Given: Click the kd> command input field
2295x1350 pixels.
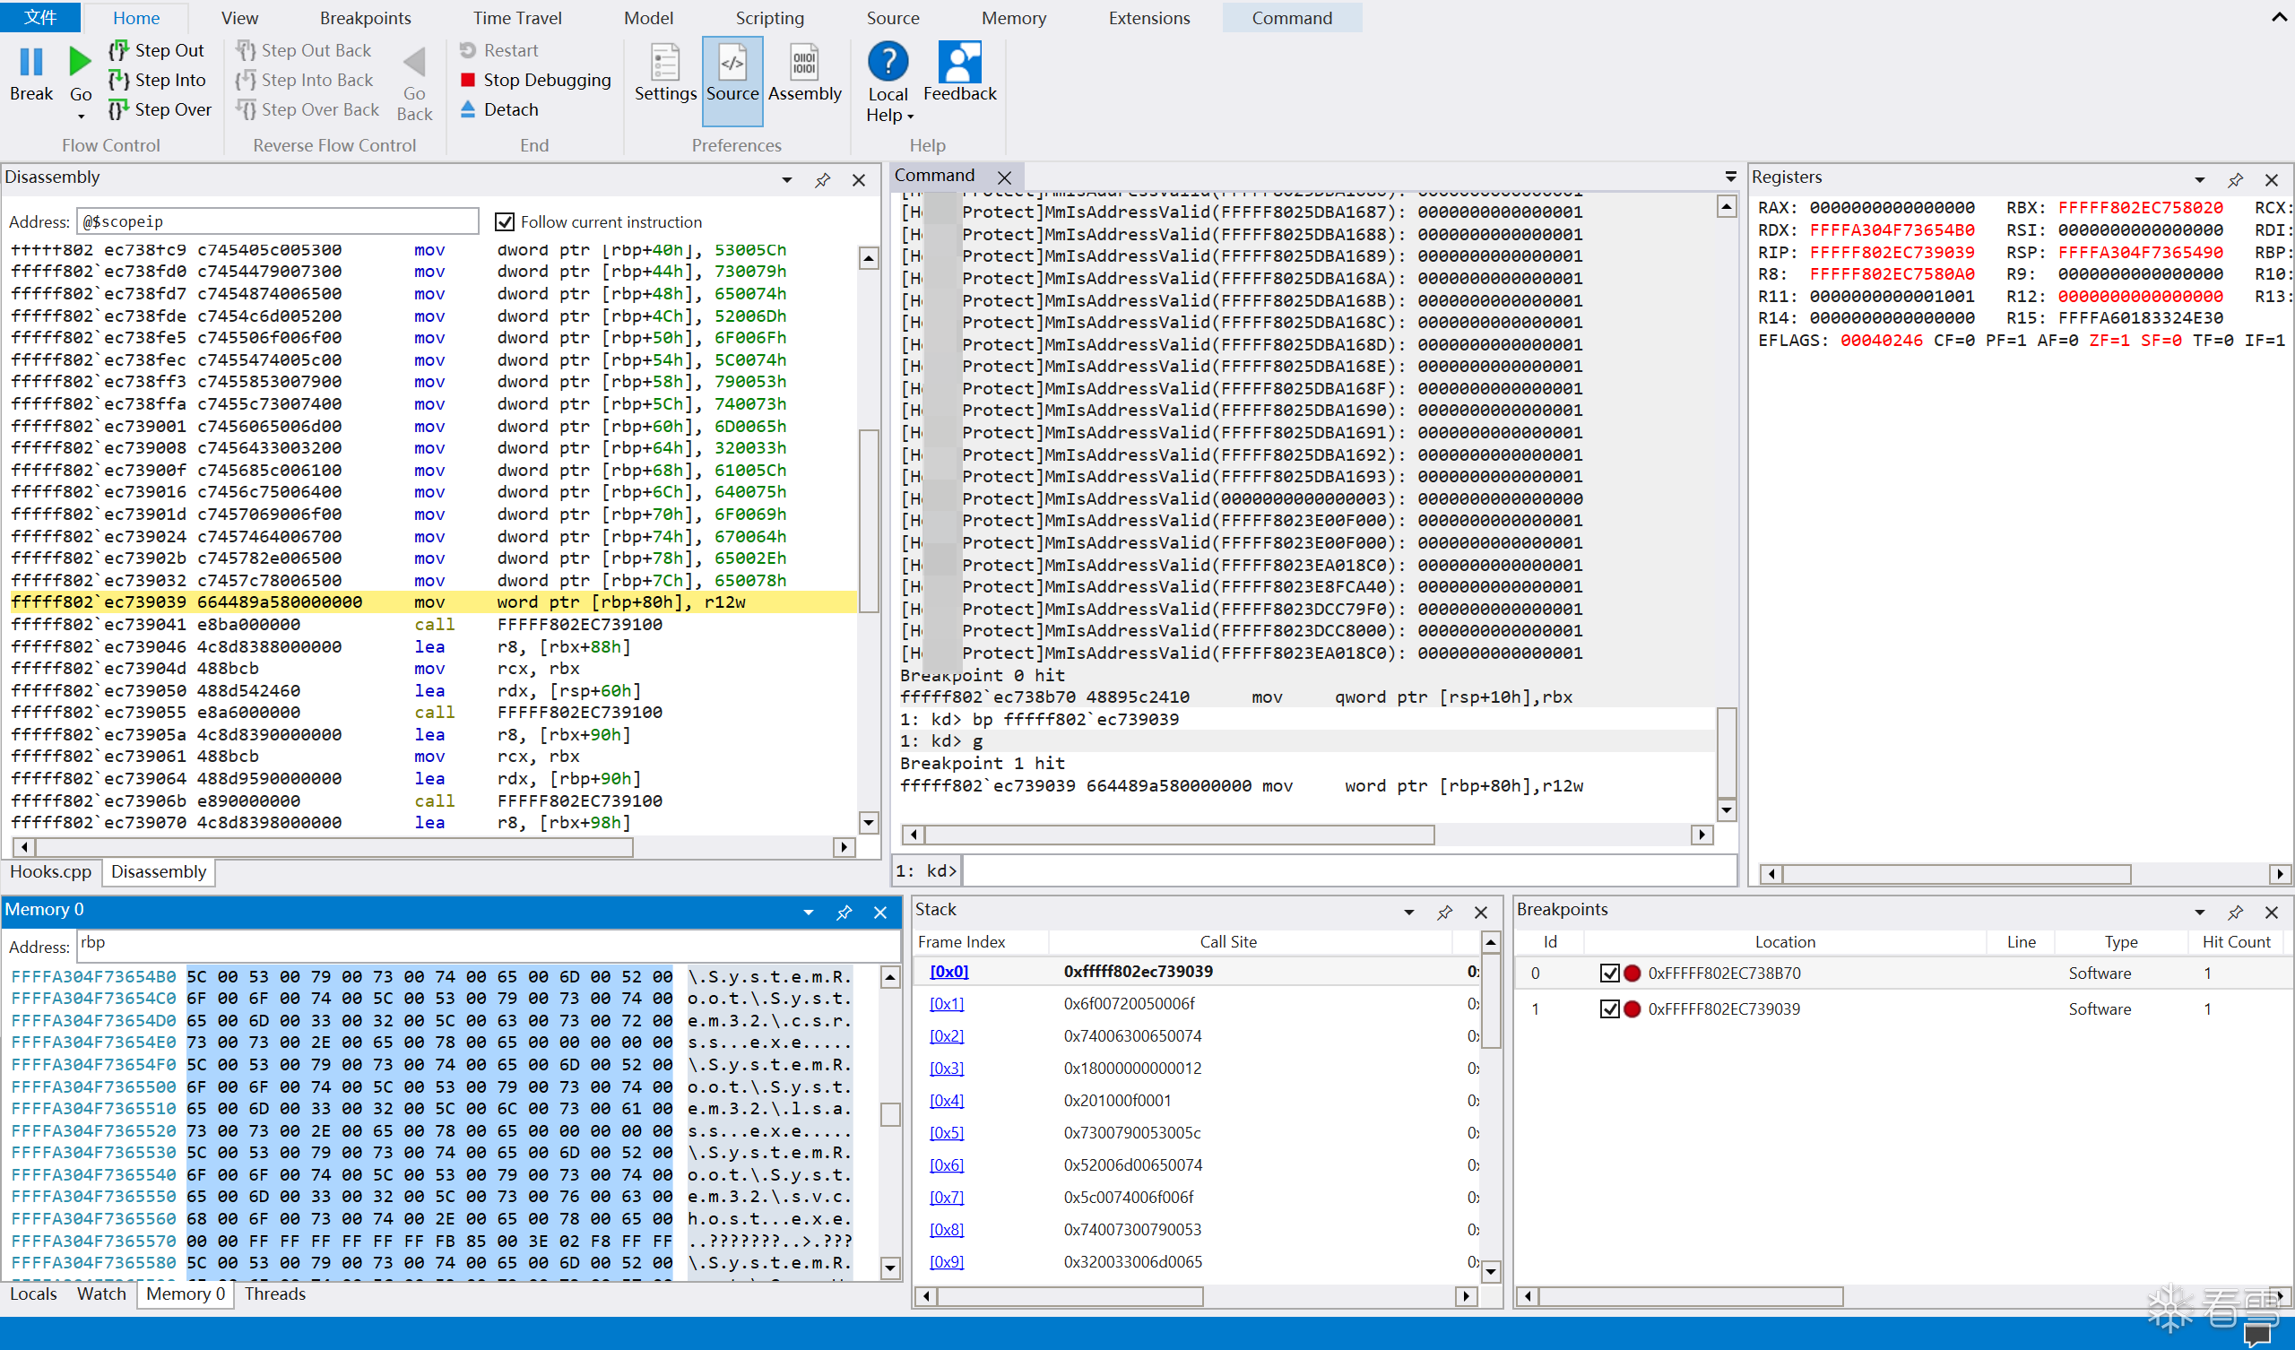Looking at the screenshot, I should click(1347, 870).
